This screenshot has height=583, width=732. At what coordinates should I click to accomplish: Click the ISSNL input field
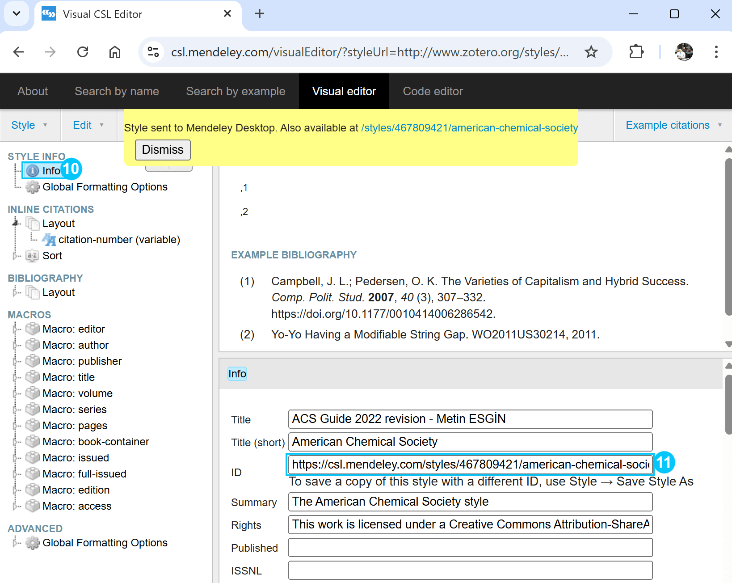click(x=470, y=570)
